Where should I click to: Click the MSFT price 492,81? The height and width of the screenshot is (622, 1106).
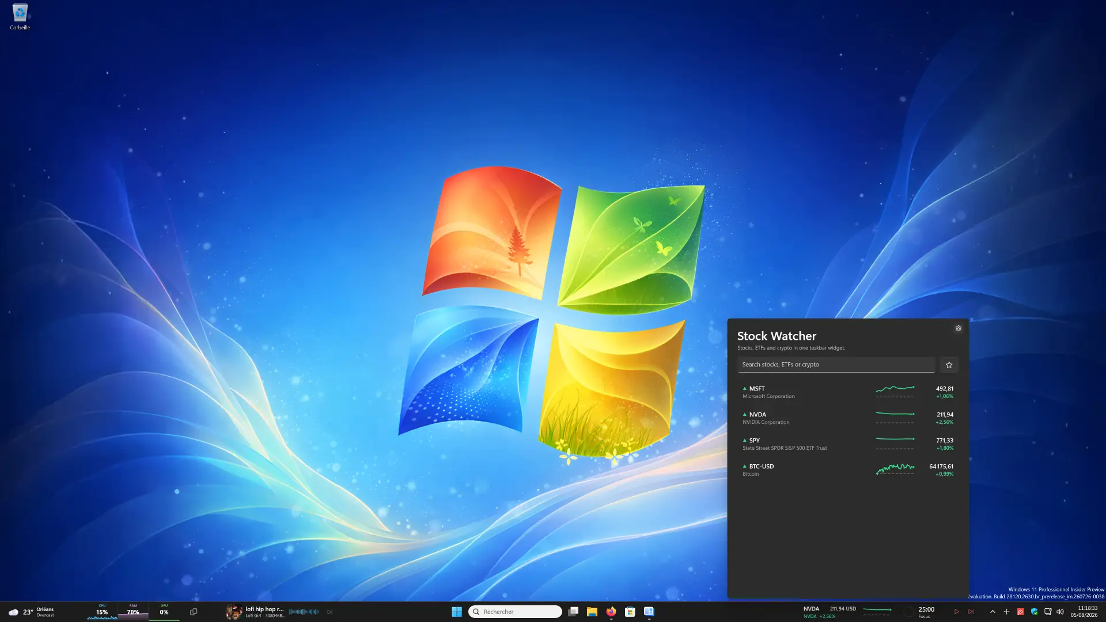coord(945,389)
